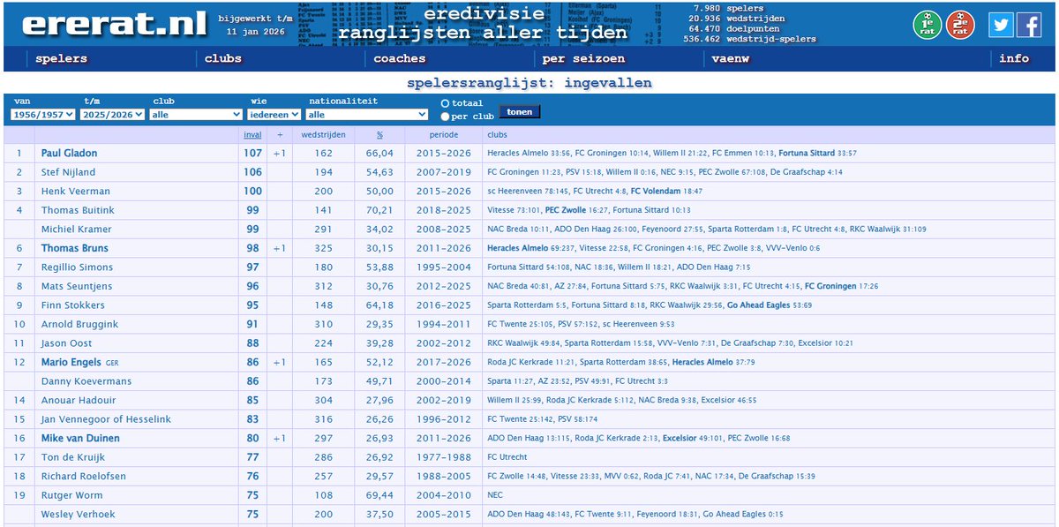Screen dimensions: 1059x527
Task: Click Fortuna Sittard in Paul Gladon's clubs
Action: pos(807,154)
